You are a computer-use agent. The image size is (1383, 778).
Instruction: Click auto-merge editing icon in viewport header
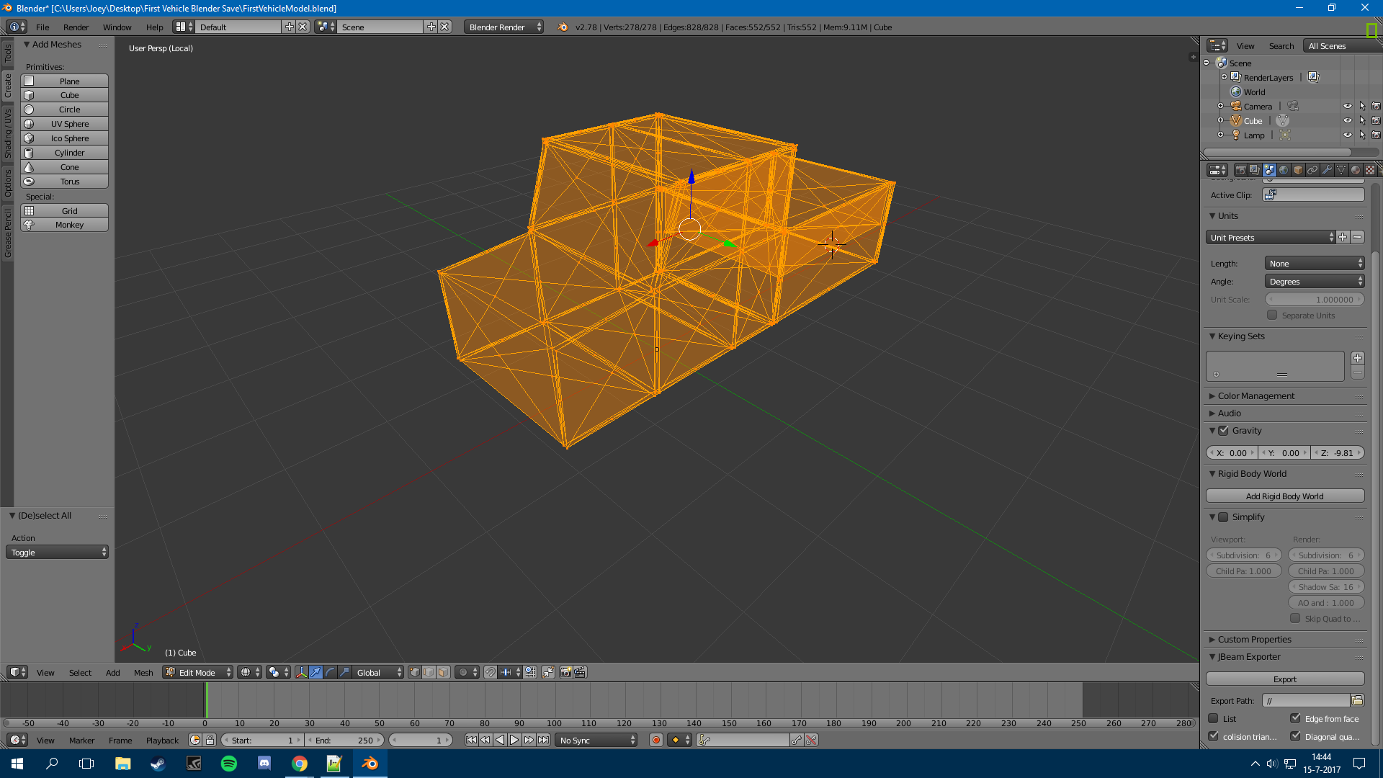(x=548, y=672)
